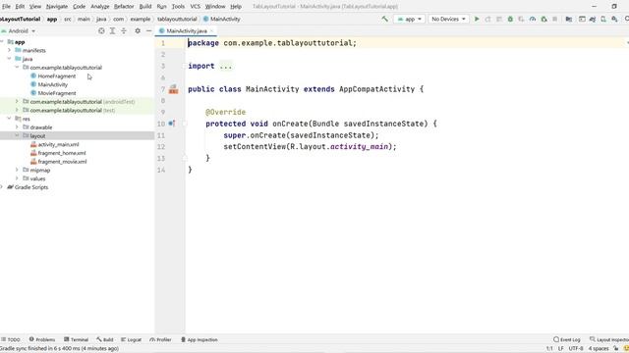
Task: Open the Navigate menu
Action: coord(57,7)
